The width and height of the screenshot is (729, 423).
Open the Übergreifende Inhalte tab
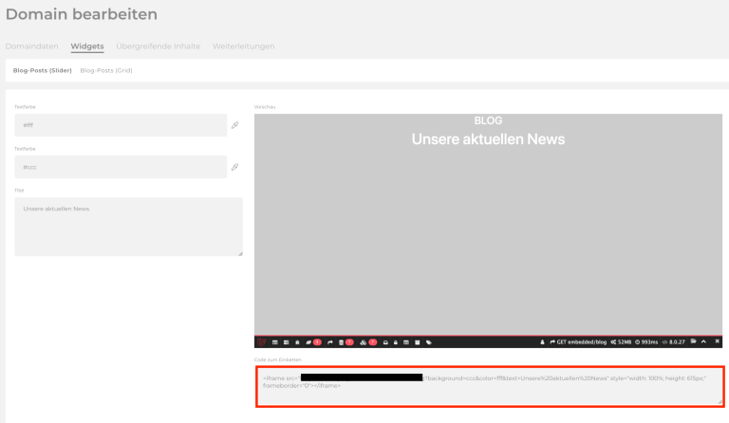pos(158,46)
